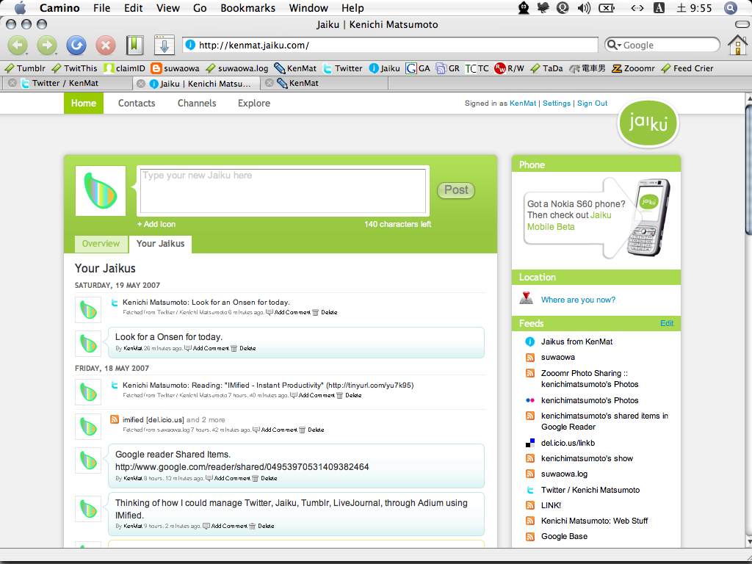The image size is (752, 564).
Task: Open the kenichimatsumoto's Photos Flickr feed
Action: point(590,400)
